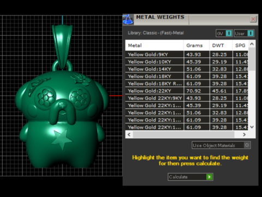The image size is (262, 197).
Task: Click the Library: Classic - (Fast)-Metal label
Action: [156, 33]
